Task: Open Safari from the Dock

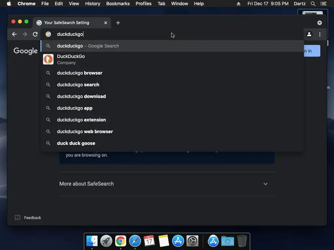Action: tap(135, 241)
